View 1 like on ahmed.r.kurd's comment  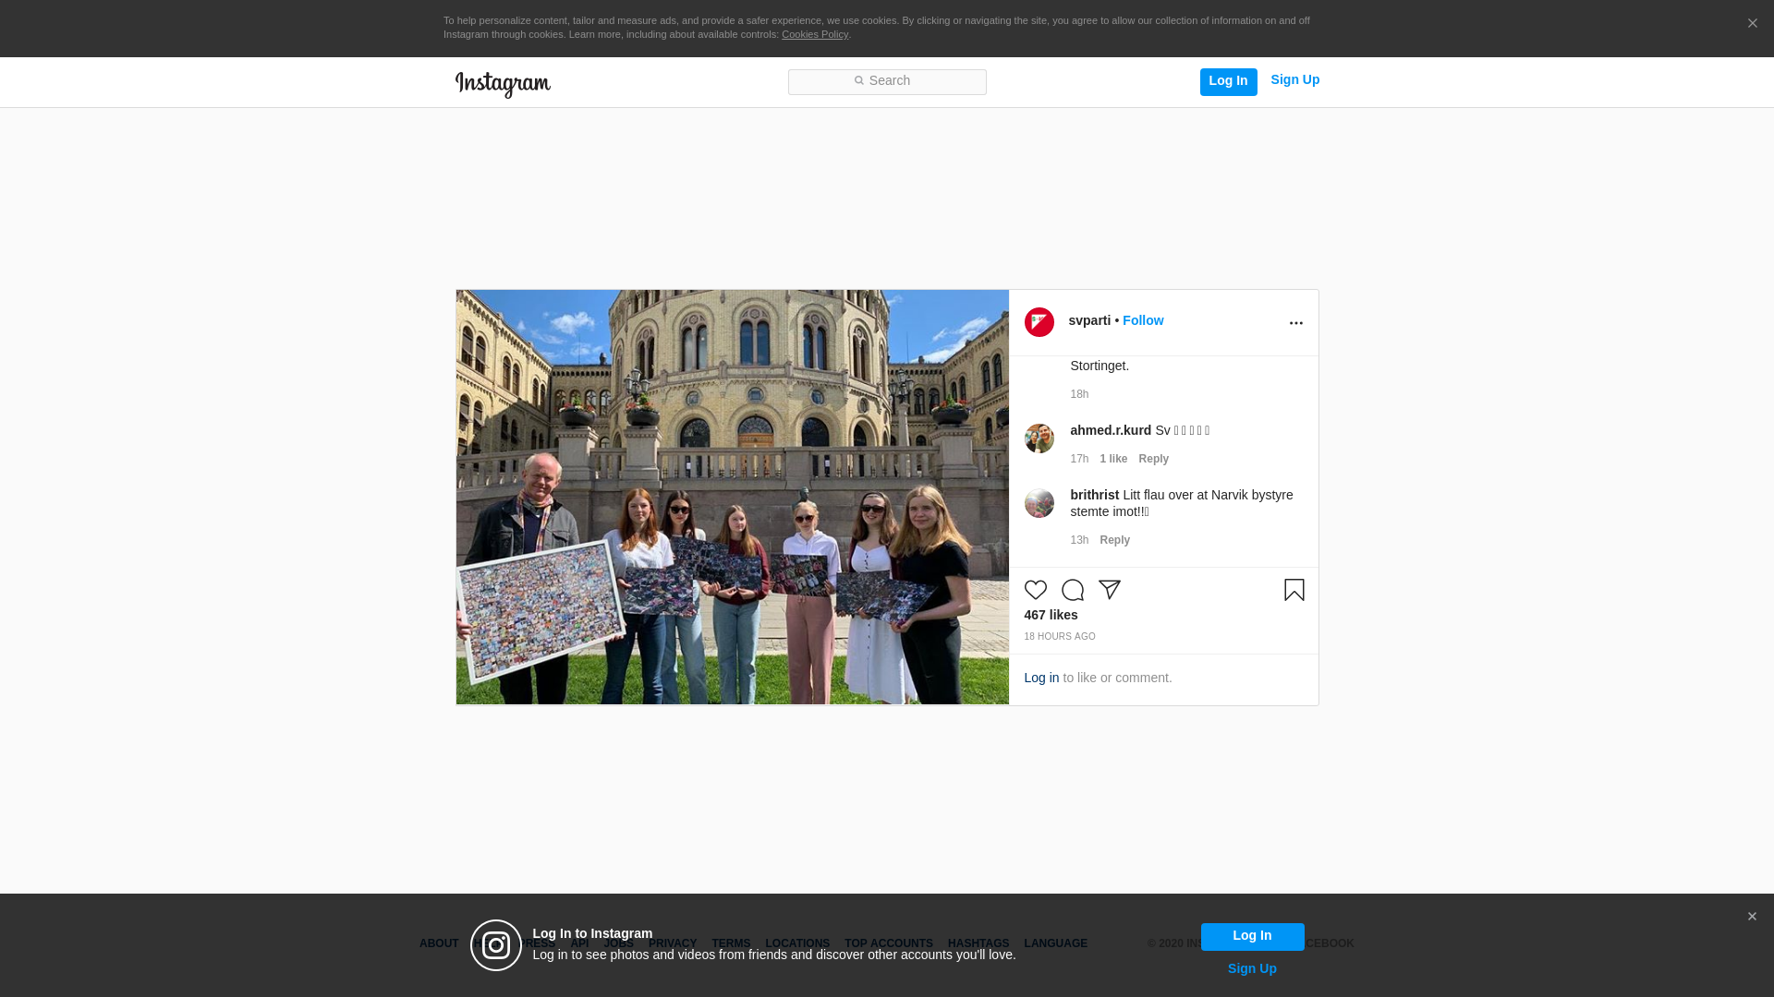click(x=1113, y=460)
